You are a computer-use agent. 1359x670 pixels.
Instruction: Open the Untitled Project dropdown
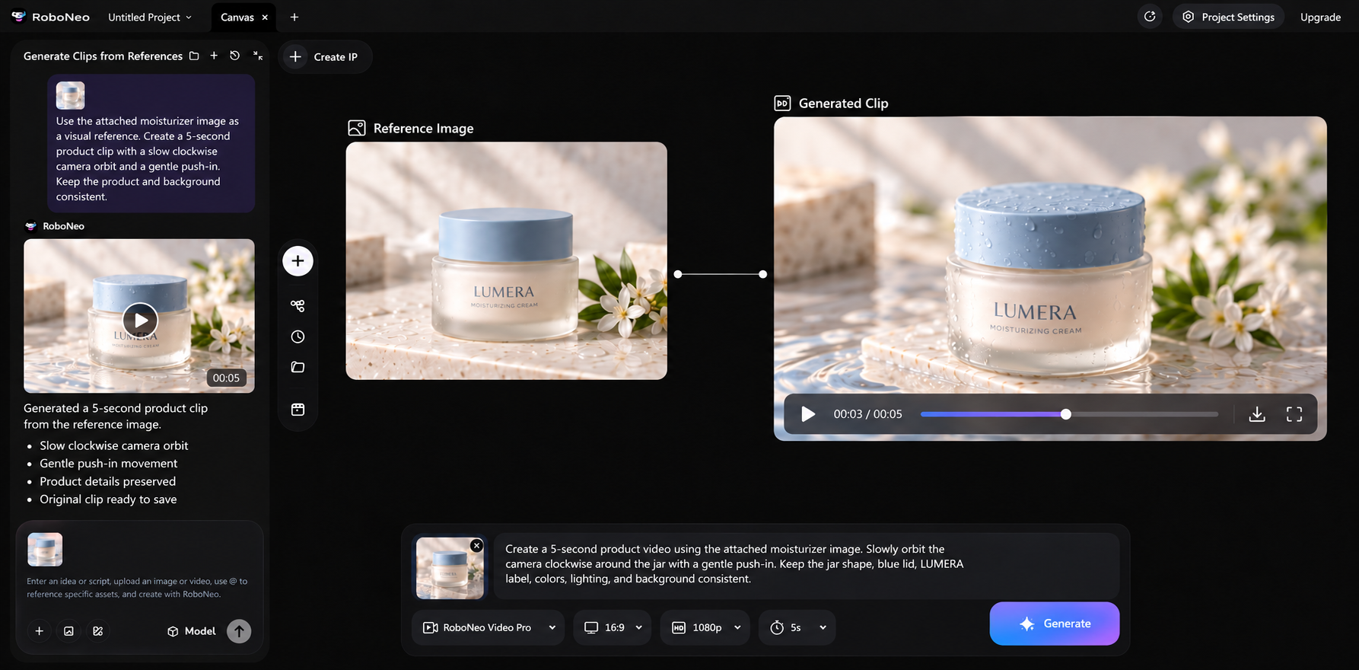(x=150, y=17)
